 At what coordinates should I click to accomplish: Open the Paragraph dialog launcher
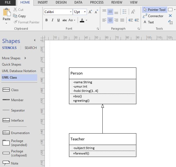click(x=139, y=29)
